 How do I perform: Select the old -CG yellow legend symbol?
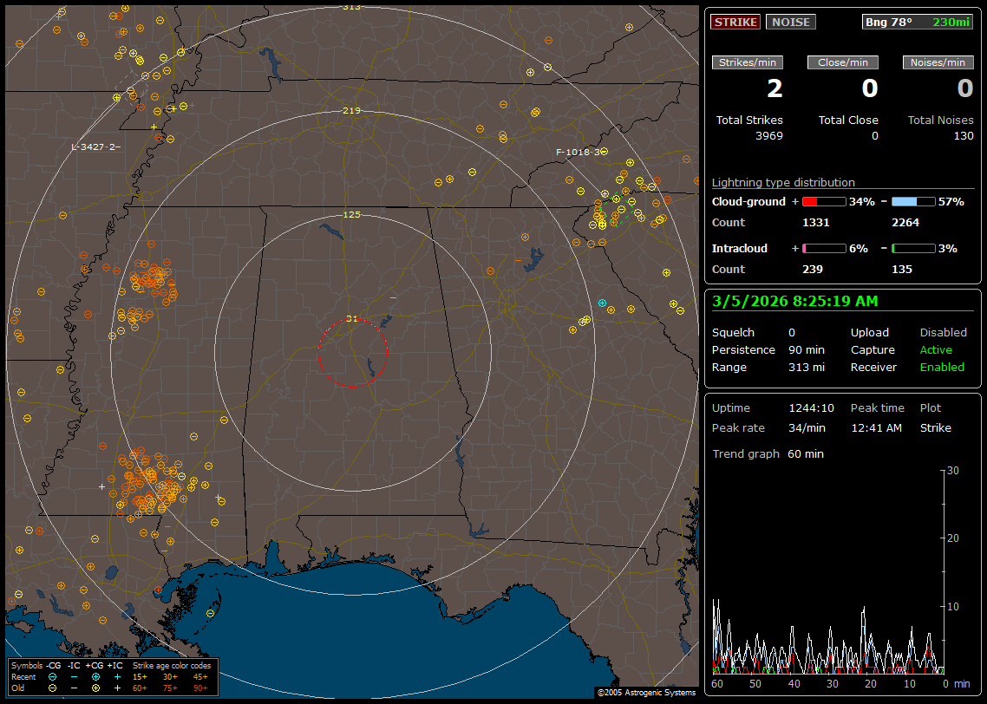coord(53,688)
